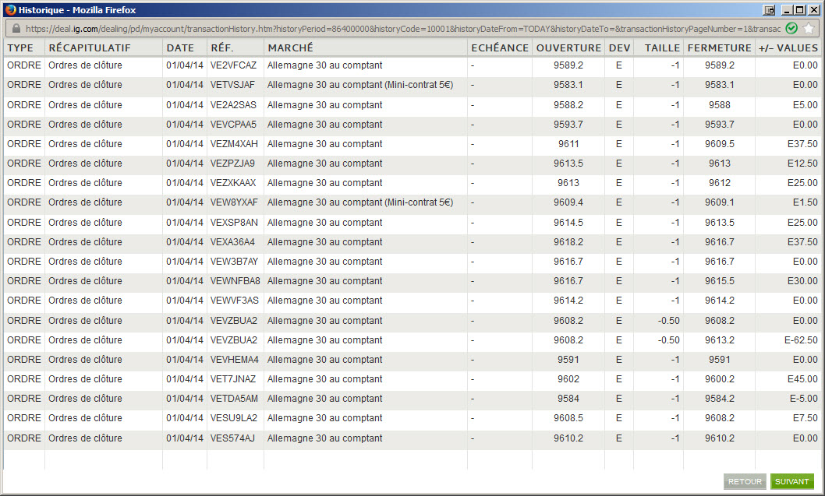
Task: Click the lock icon in address bar
Action: tap(16, 28)
